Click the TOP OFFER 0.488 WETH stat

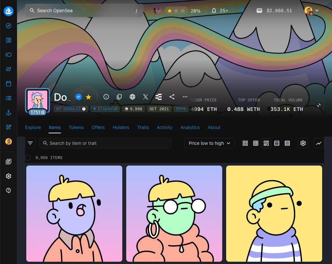click(x=244, y=105)
